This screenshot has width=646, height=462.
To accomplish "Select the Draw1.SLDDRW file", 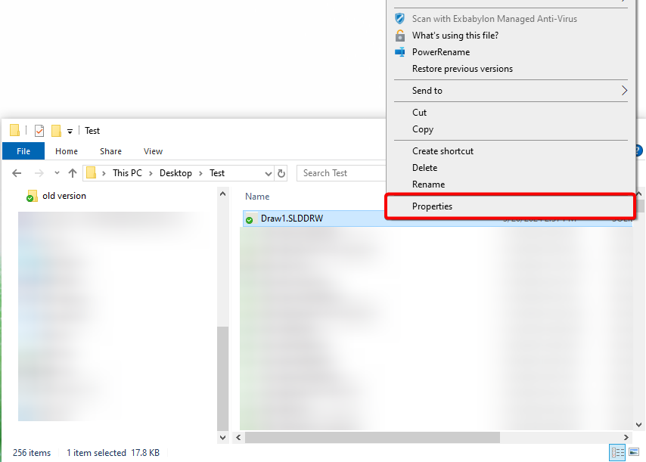I will click(x=292, y=219).
